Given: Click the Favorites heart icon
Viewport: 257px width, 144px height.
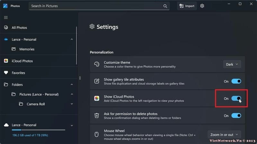Looking at the screenshot, I should click(6, 73).
